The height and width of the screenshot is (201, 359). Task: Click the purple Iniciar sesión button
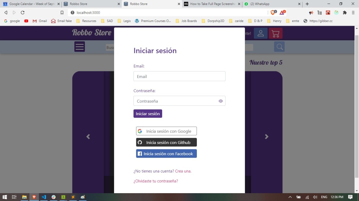click(148, 113)
